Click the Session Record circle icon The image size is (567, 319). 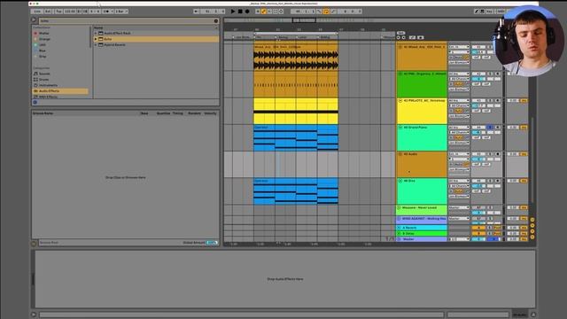click(281, 12)
